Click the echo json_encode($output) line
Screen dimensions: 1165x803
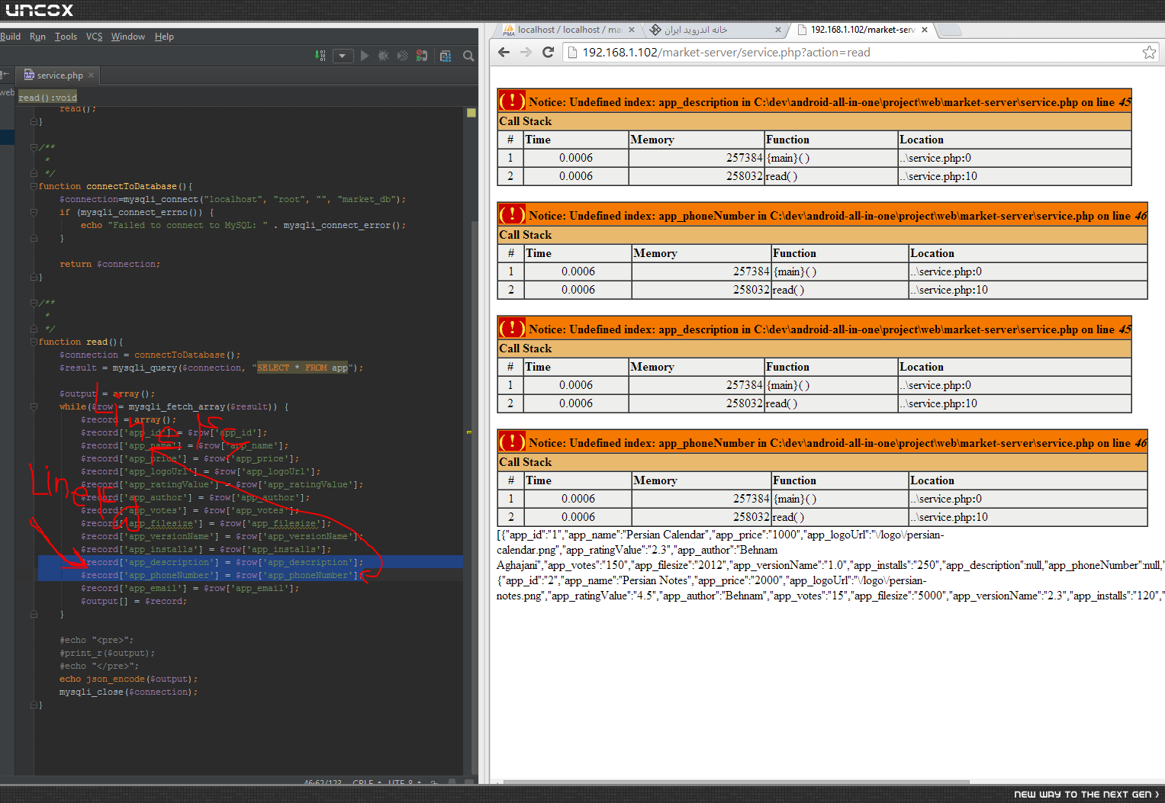(x=129, y=679)
